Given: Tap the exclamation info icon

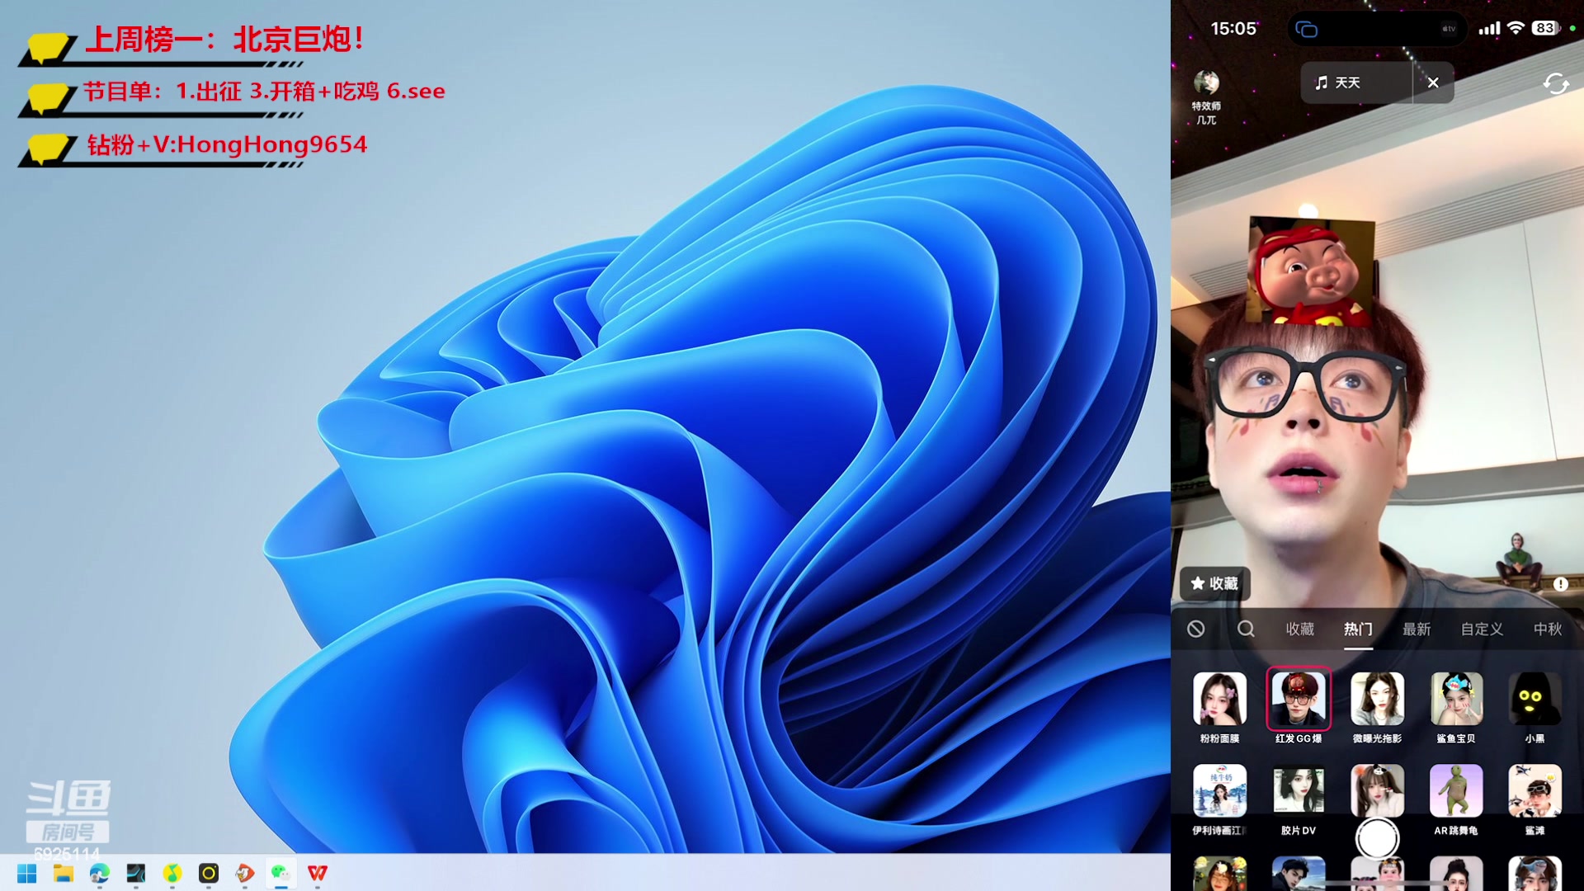Looking at the screenshot, I should [x=1560, y=584].
